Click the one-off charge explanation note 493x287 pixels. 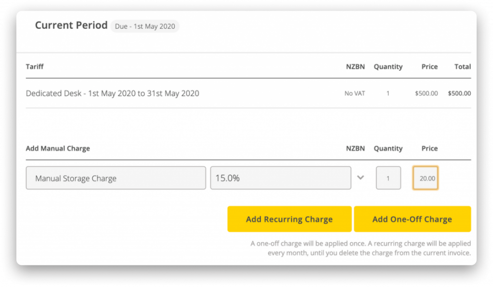coord(361,248)
